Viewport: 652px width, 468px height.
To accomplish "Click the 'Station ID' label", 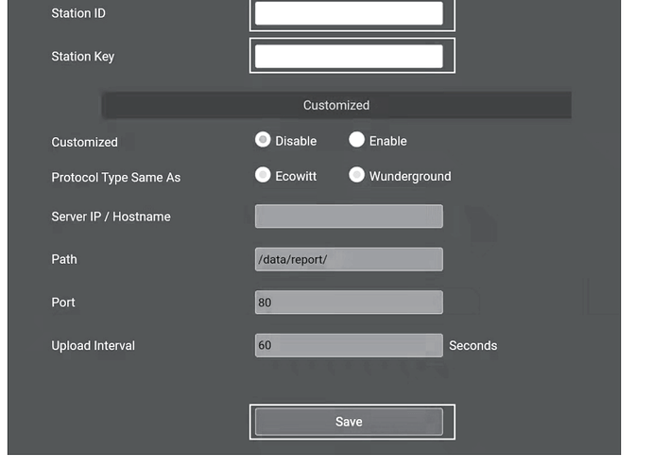I will click(x=78, y=13).
